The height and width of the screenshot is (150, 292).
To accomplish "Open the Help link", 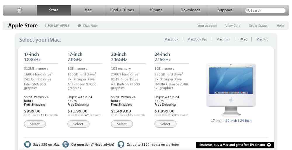I will click(x=280, y=26).
